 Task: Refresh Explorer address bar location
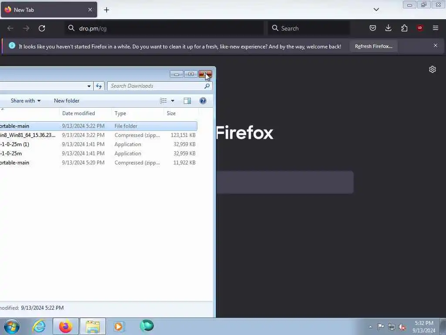pos(99,86)
